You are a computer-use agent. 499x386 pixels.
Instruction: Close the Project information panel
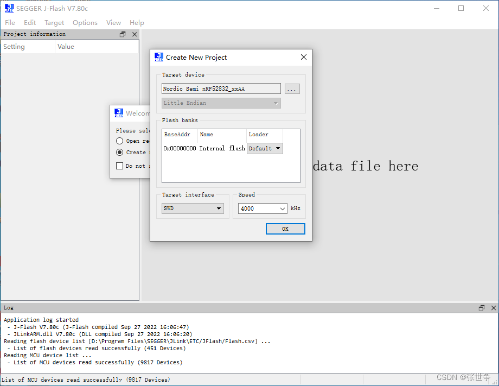pyautogui.click(x=135, y=34)
